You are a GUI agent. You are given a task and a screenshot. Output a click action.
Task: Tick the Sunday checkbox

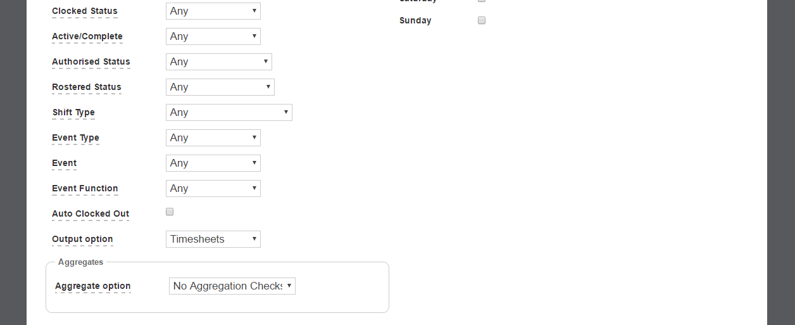pyautogui.click(x=482, y=20)
